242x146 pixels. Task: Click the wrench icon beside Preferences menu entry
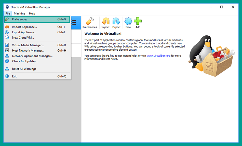7,19
